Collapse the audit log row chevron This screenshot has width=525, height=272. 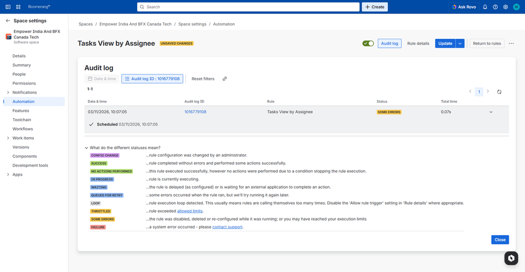click(x=491, y=112)
